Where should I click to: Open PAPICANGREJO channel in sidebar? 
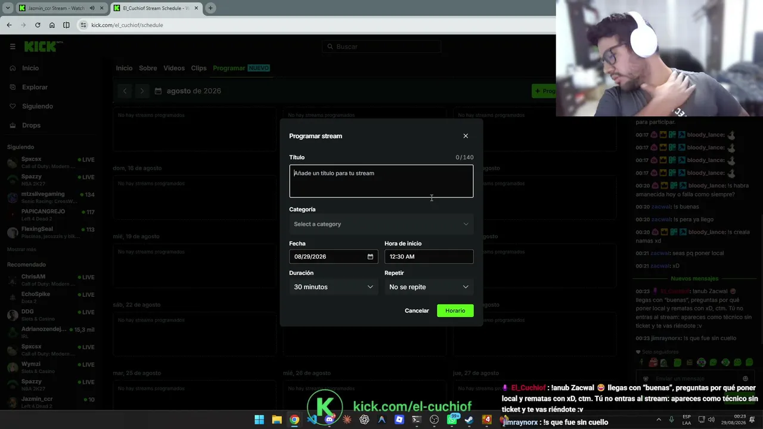coord(51,214)
